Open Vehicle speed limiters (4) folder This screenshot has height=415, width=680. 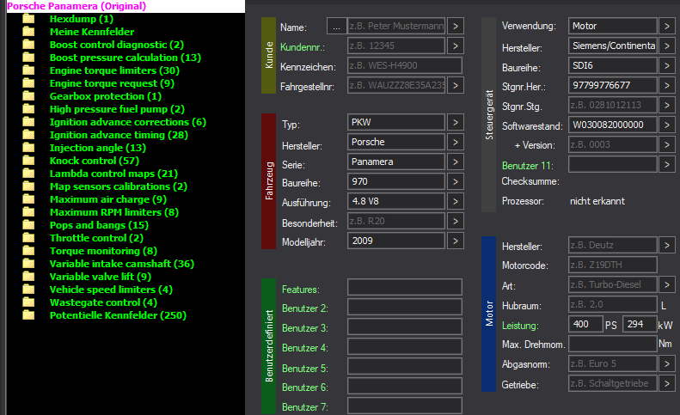click(x=111, y=290)
